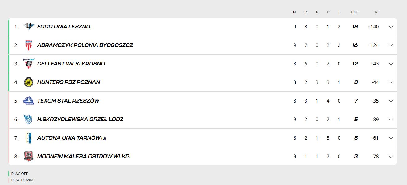The image size is (407, 185).
Task: Click the PLAY-OFF legend label
Action: 19,174
